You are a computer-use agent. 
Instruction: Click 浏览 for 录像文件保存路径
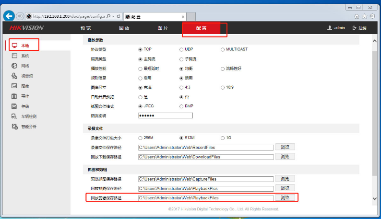[x=285, y=147]
